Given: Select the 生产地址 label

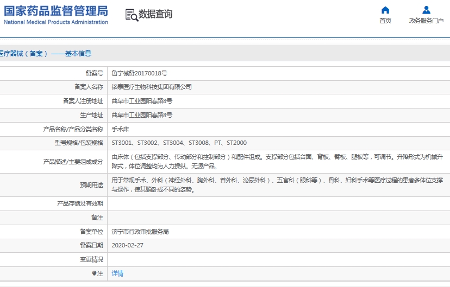Looking at the screenshot, I should click(91, 115).
